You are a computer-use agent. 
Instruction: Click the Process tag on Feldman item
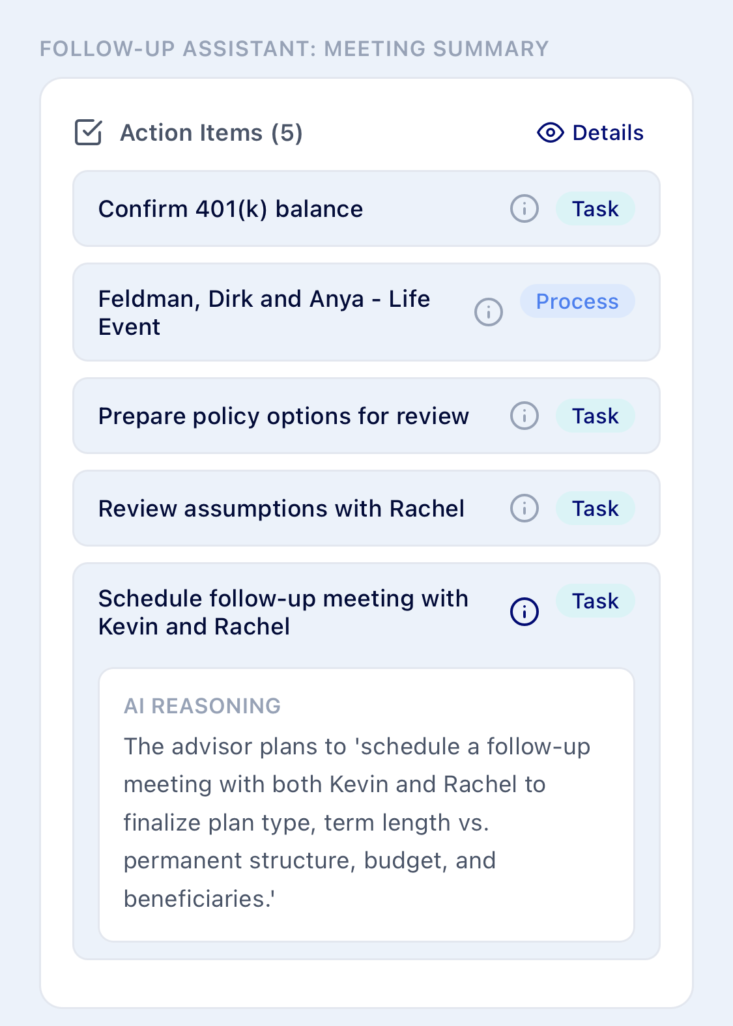[577, 301]
